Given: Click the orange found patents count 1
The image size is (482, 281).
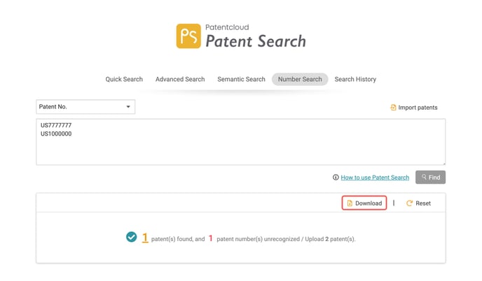Looking at the screenshot, I should pos(145,238).
